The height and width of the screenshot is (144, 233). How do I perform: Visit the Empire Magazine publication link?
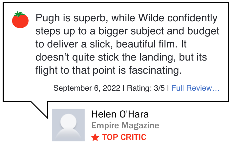coord(125,125)
